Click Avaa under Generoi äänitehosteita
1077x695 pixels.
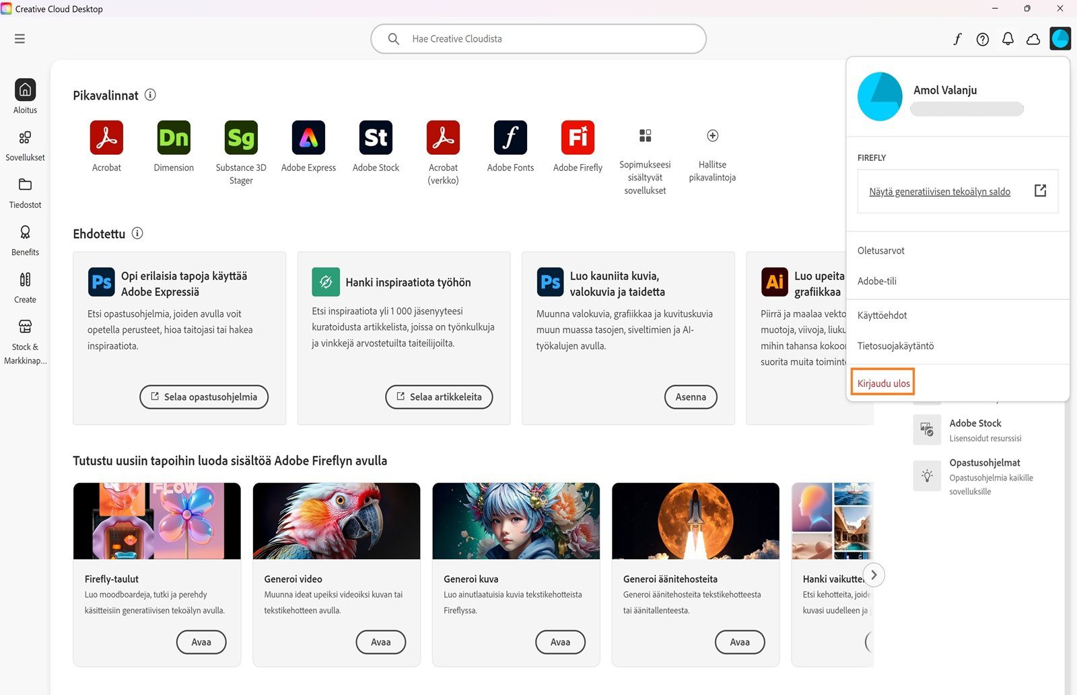coord(740,642)
